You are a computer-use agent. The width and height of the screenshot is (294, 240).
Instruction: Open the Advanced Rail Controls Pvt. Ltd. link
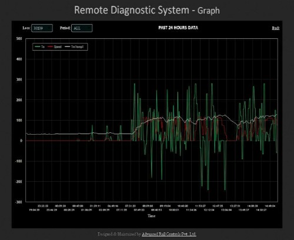pyautogui.click(x=169, y=234)
